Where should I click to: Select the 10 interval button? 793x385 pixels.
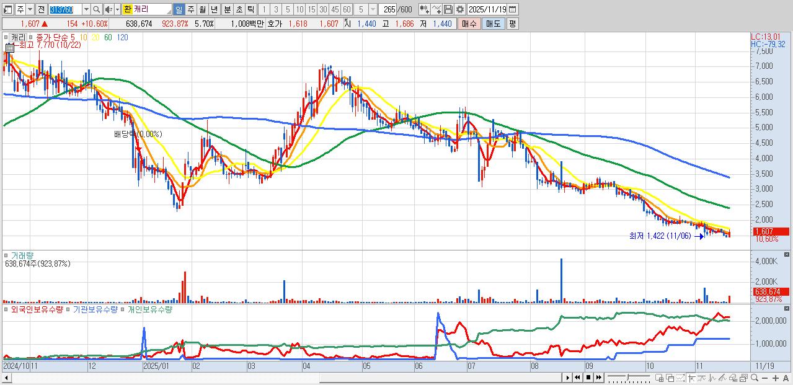coord(299,9)
